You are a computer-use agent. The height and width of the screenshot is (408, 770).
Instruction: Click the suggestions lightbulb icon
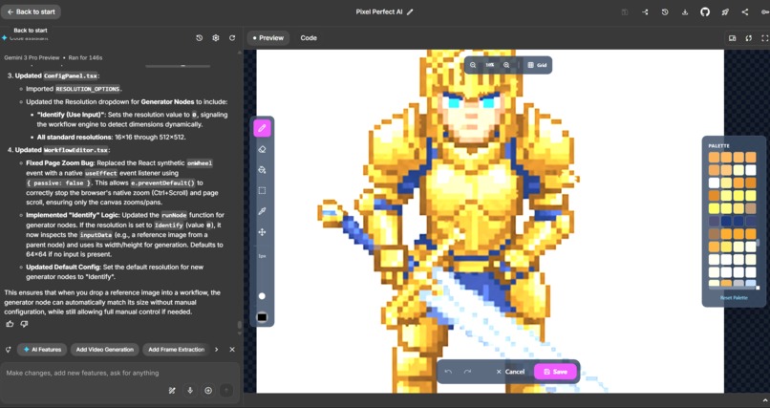pos(8,350)
